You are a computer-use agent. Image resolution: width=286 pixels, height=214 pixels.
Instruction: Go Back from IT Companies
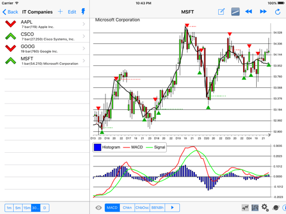tap(10, 12)
